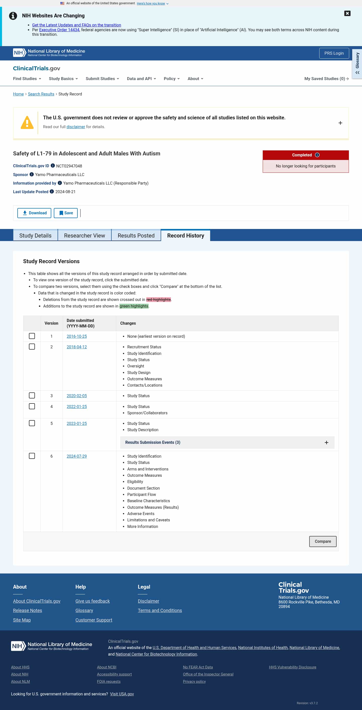The image size is (362, 710).
Task: Open the PRS Login page
Action: point(334,53)
